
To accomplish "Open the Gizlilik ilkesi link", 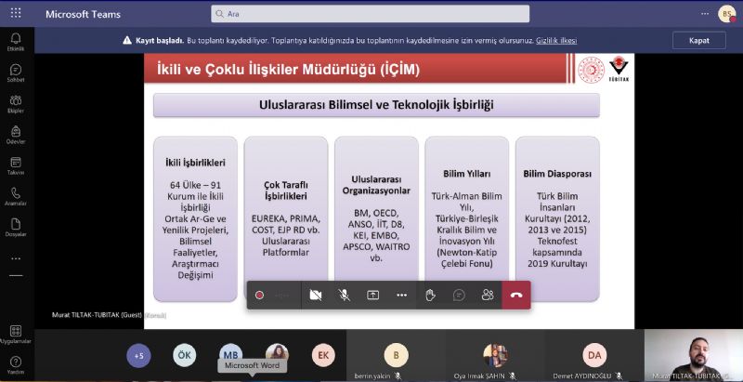I will (556, 41).
